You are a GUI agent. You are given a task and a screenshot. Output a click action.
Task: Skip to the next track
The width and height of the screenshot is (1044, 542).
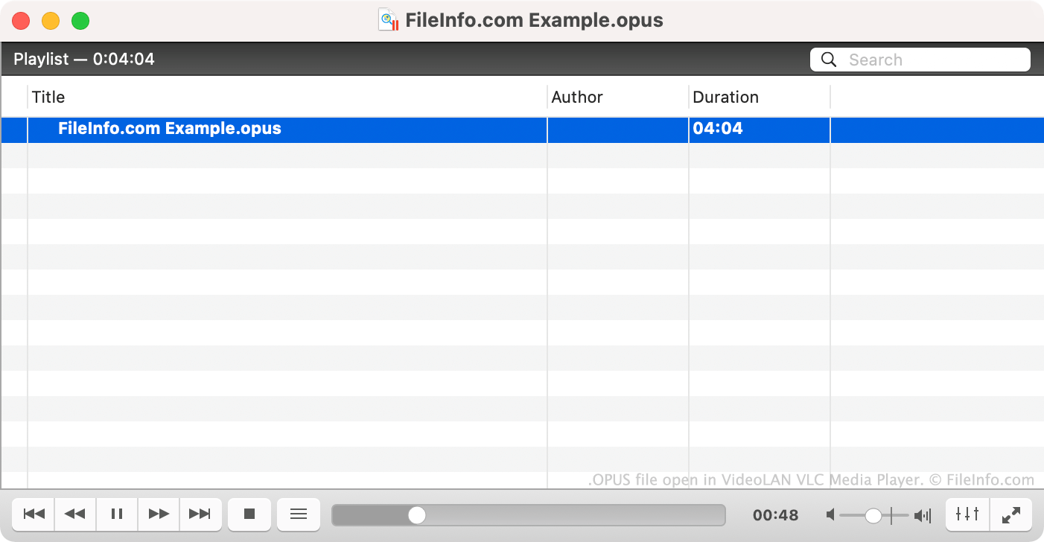pos(200,514)
